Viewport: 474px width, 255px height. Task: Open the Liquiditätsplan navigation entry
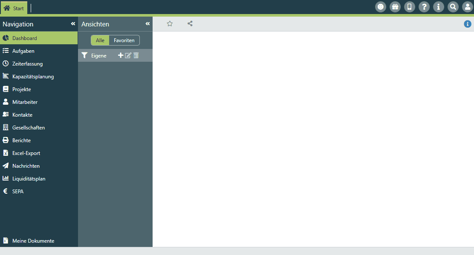click(29, 179)
